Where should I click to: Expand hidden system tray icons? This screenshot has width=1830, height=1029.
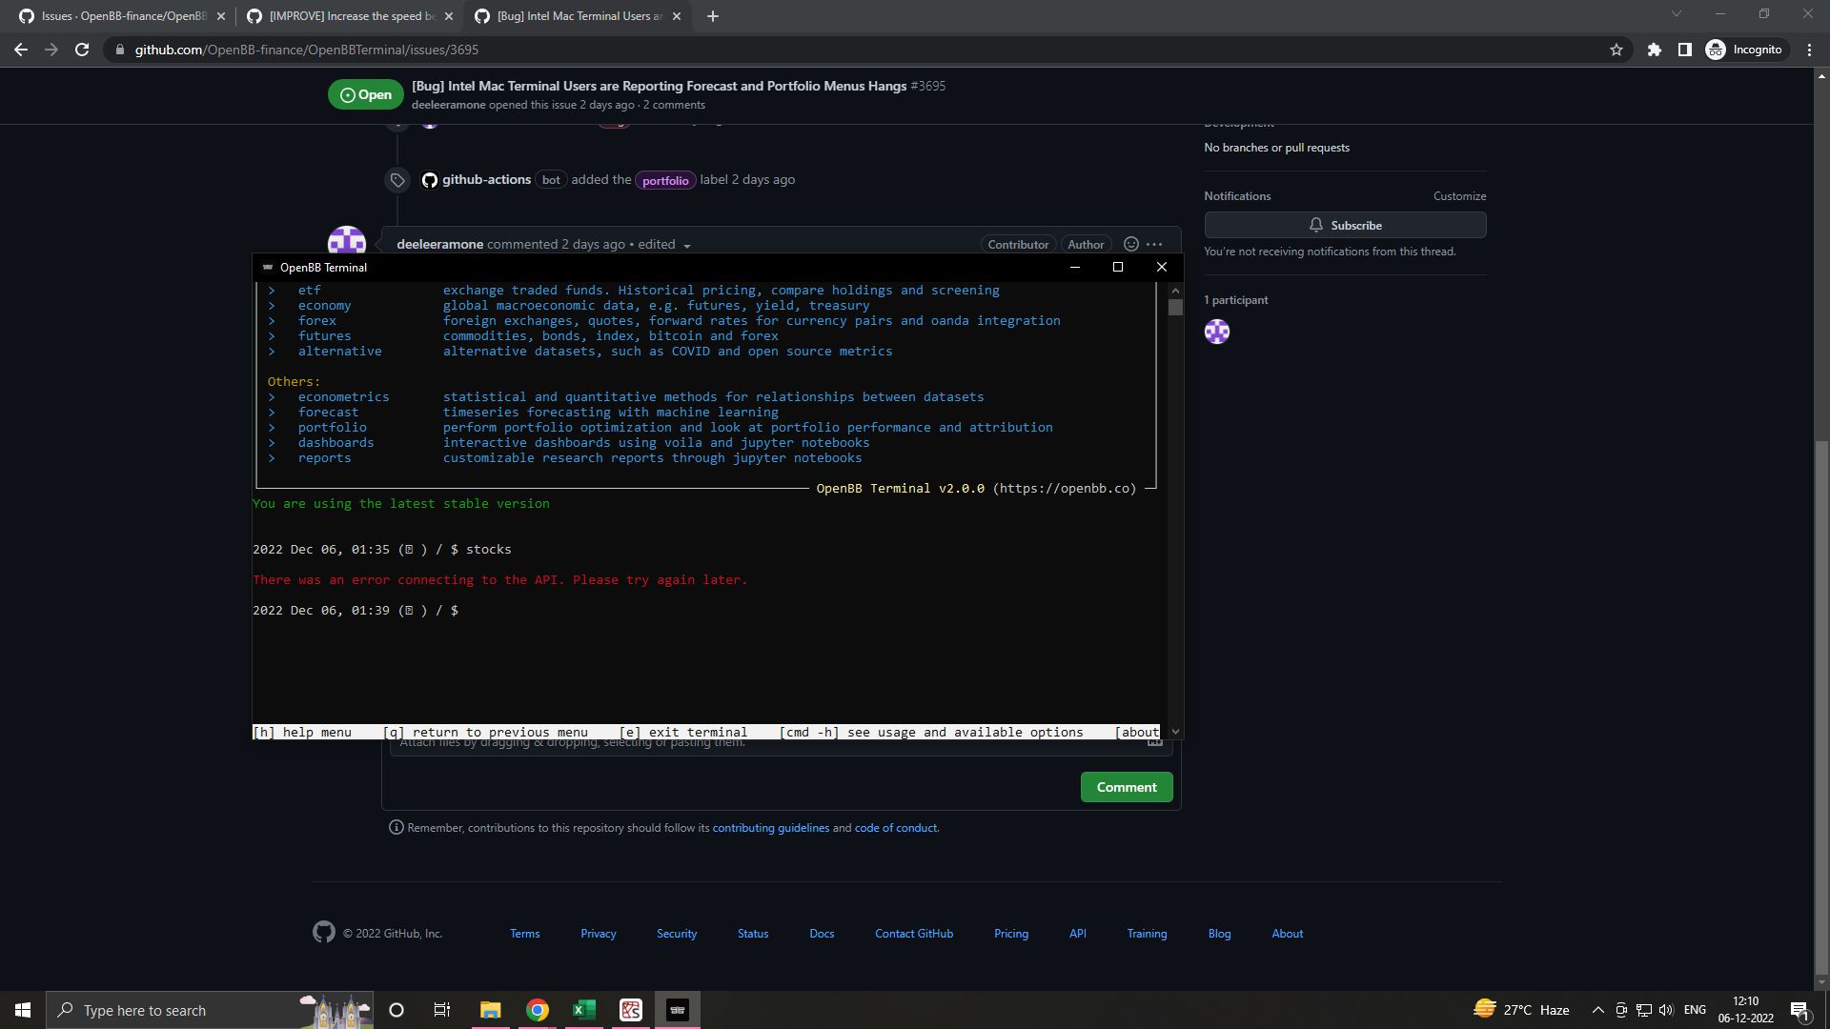tap(1598, 1009)
